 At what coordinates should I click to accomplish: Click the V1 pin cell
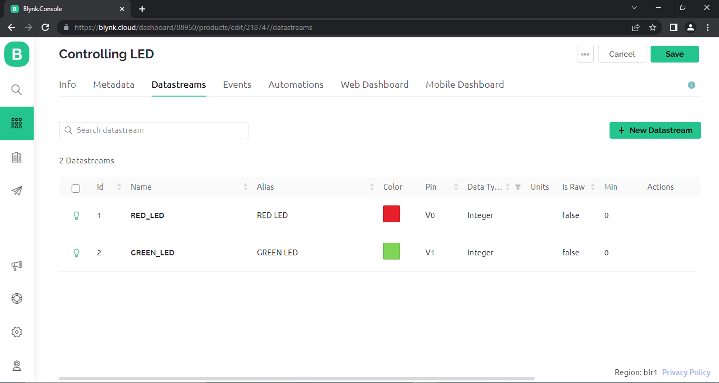pyautogui.click(x=430, y=253)
